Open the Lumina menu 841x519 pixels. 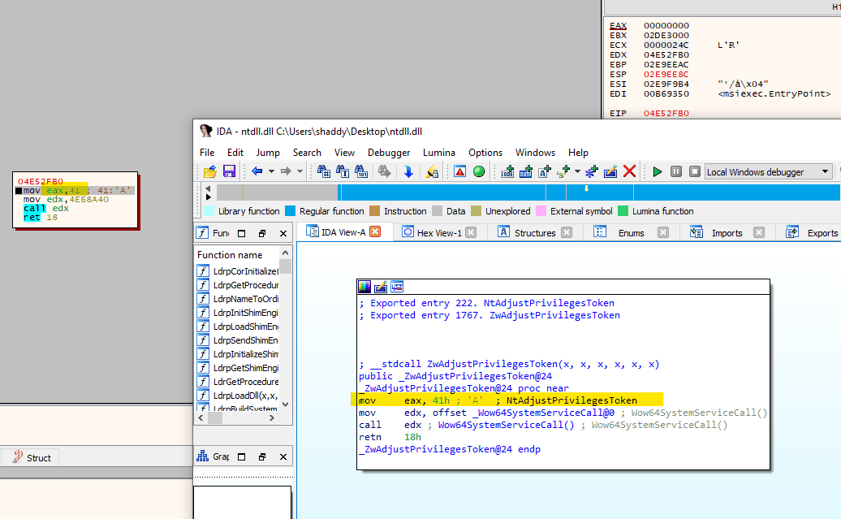click(x=438, y=153)
